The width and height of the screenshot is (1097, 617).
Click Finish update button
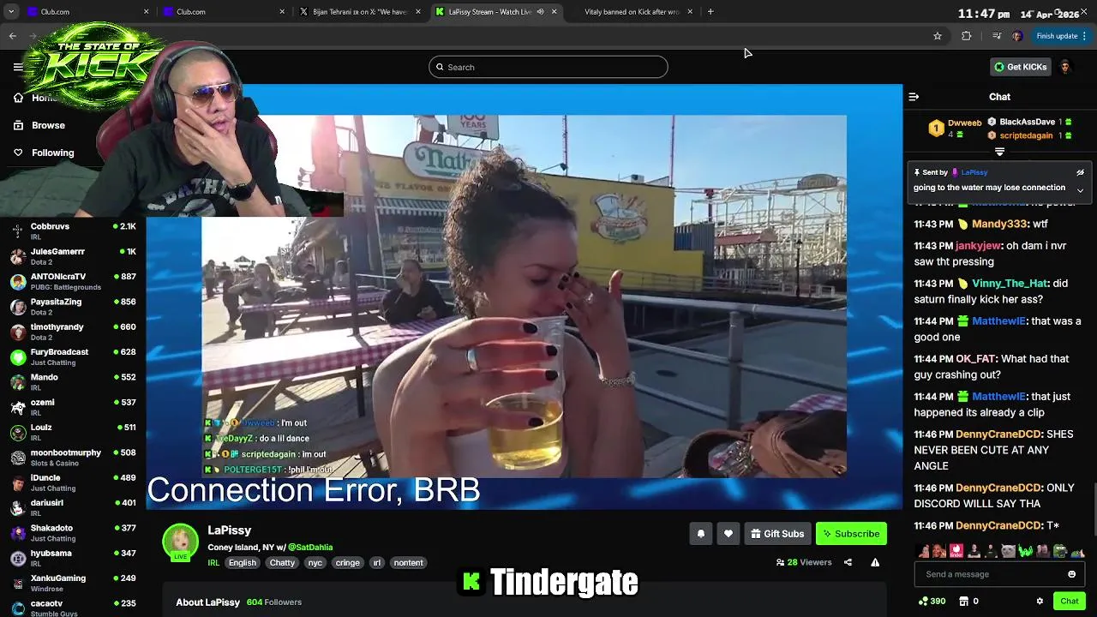[1061, 36]
